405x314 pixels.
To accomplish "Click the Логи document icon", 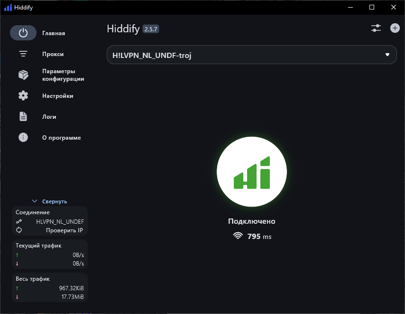I will pyautogui.click(x=23, y=116).
